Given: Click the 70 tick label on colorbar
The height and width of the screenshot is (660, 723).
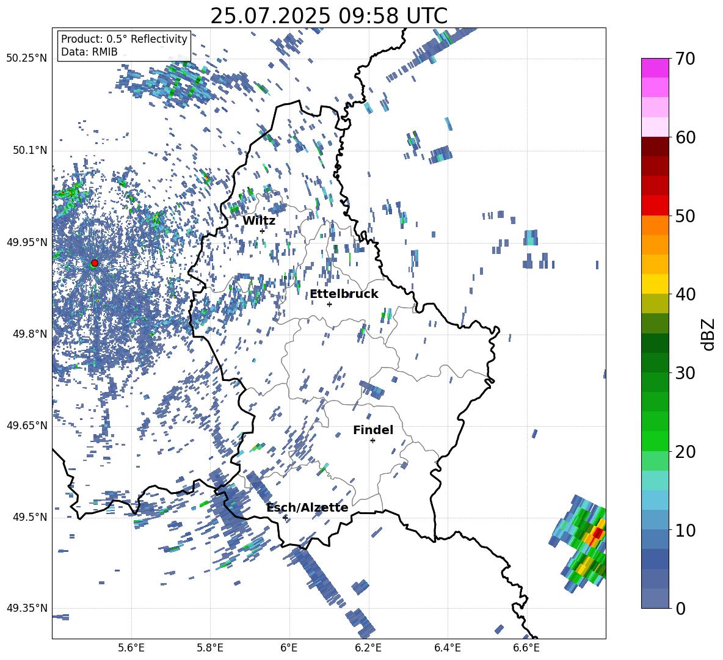Looking at the screenshot, I should [686, 59].
